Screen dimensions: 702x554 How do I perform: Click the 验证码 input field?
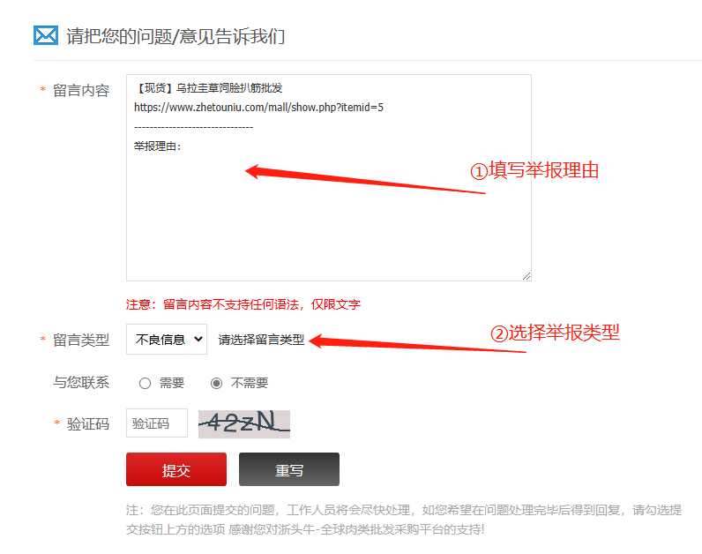pyautogui.click(x=157, y=423)
